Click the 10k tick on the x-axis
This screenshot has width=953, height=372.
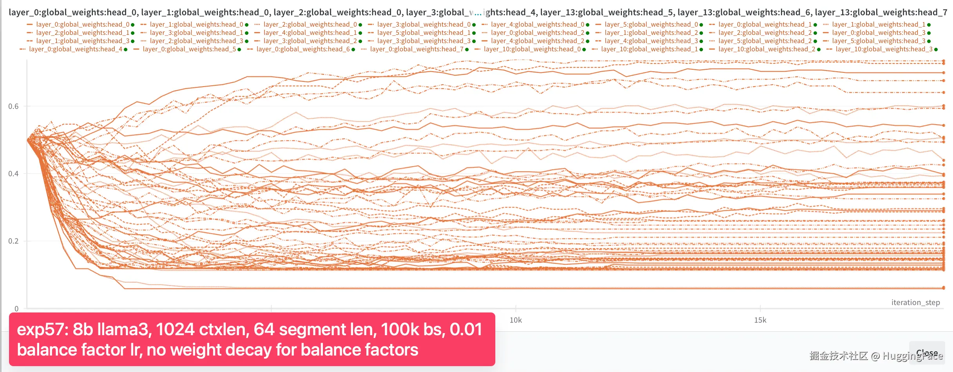coord(516,320)
